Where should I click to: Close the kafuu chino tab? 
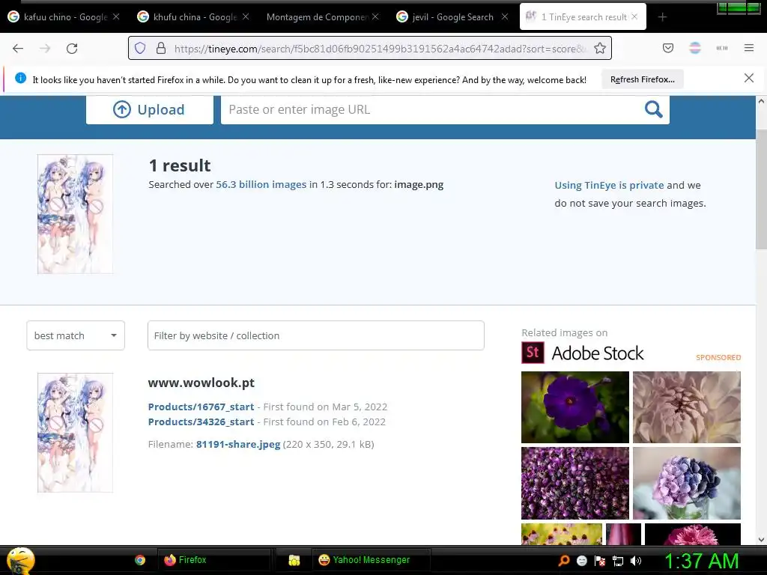[x=116, y=16]
